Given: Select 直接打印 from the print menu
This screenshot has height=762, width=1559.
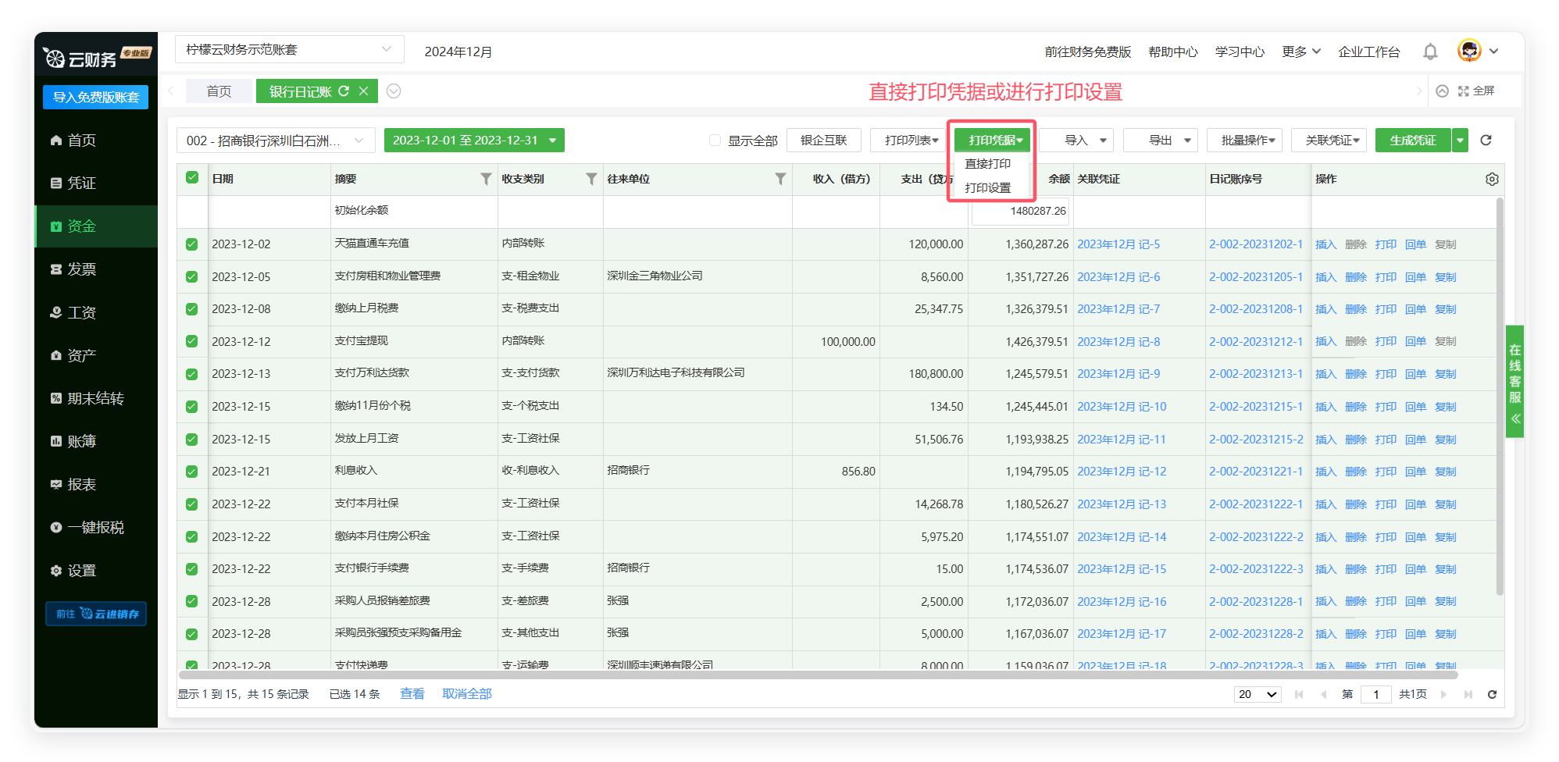Looking at the screenshot, I should tap(987, 164).
